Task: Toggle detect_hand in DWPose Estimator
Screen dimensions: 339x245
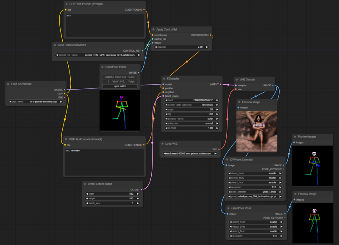Action: click(x=255, y=173)
